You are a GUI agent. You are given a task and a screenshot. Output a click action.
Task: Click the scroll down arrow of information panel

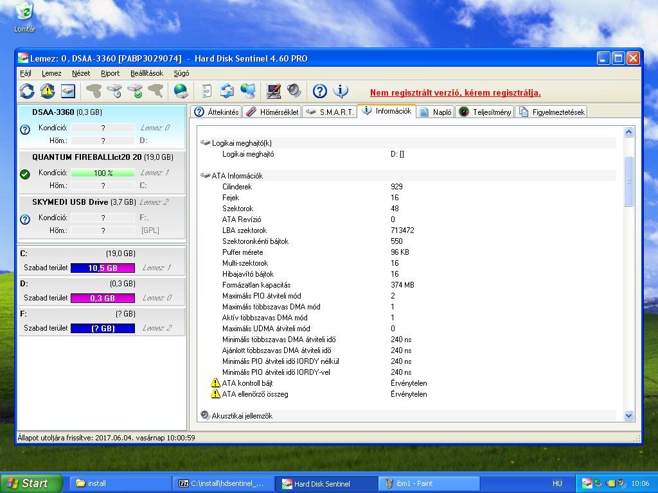(x=628, y=415)
